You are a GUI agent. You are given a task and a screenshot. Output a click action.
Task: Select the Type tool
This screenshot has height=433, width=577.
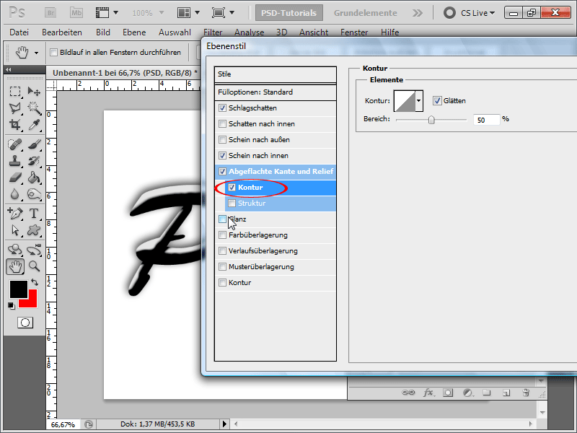coord(34,213)
